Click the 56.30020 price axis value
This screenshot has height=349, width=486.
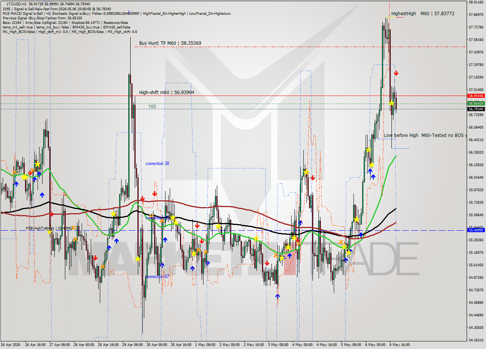pos(476,152)
